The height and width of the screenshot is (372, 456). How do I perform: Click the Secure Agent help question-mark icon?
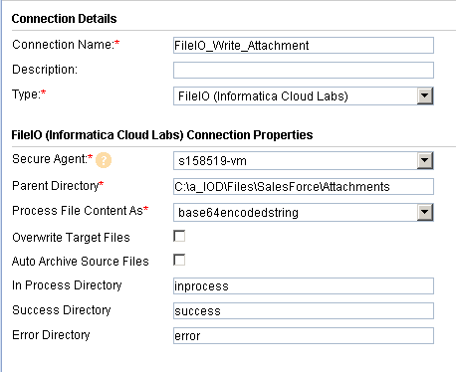[104, 160]
